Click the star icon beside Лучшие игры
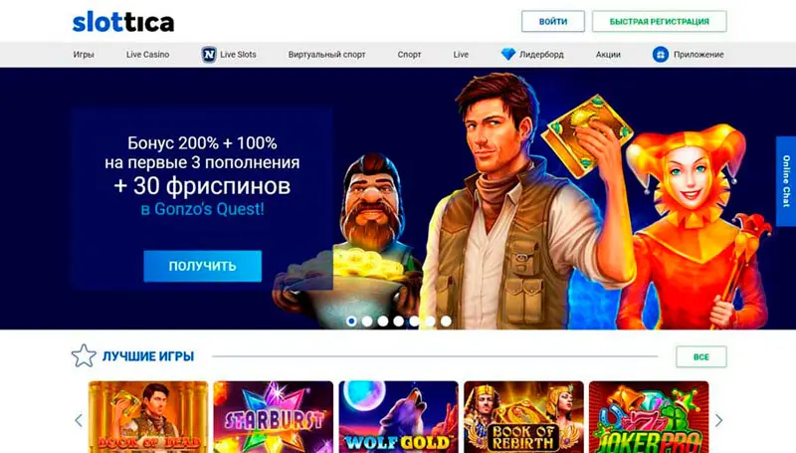 point(84,355)
